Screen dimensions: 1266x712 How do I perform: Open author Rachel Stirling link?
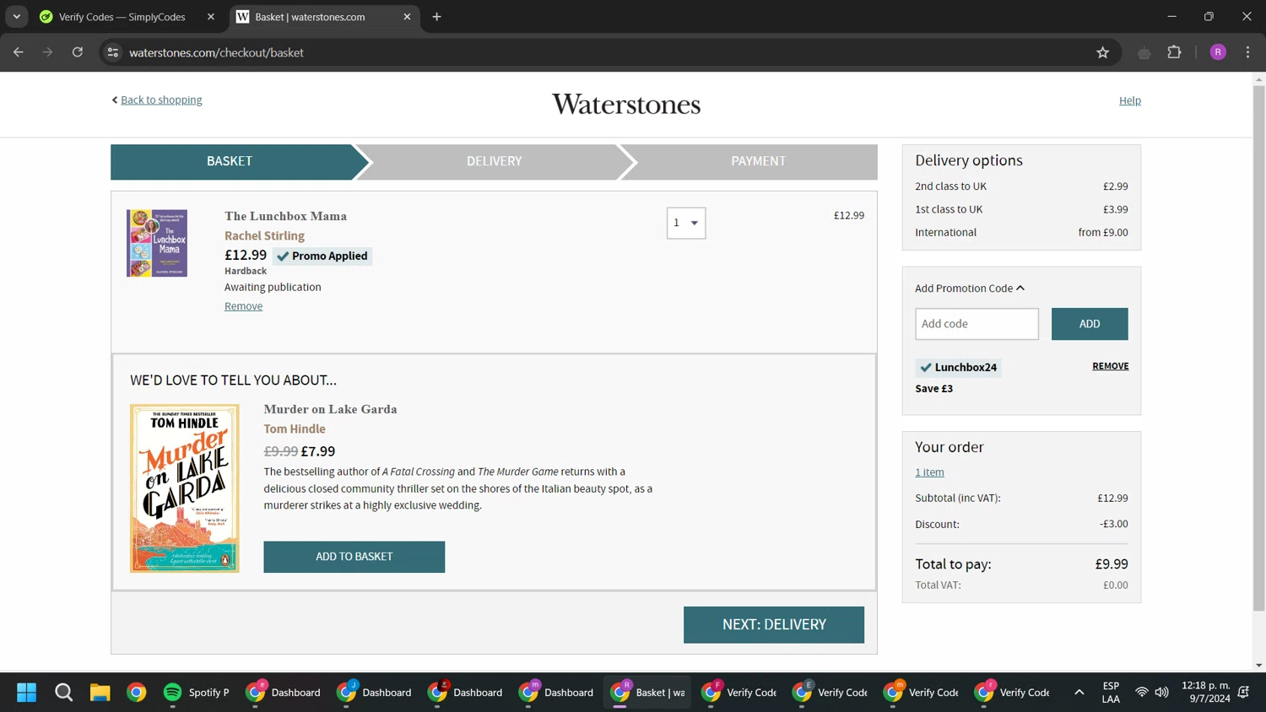click(x=264, y=235)
